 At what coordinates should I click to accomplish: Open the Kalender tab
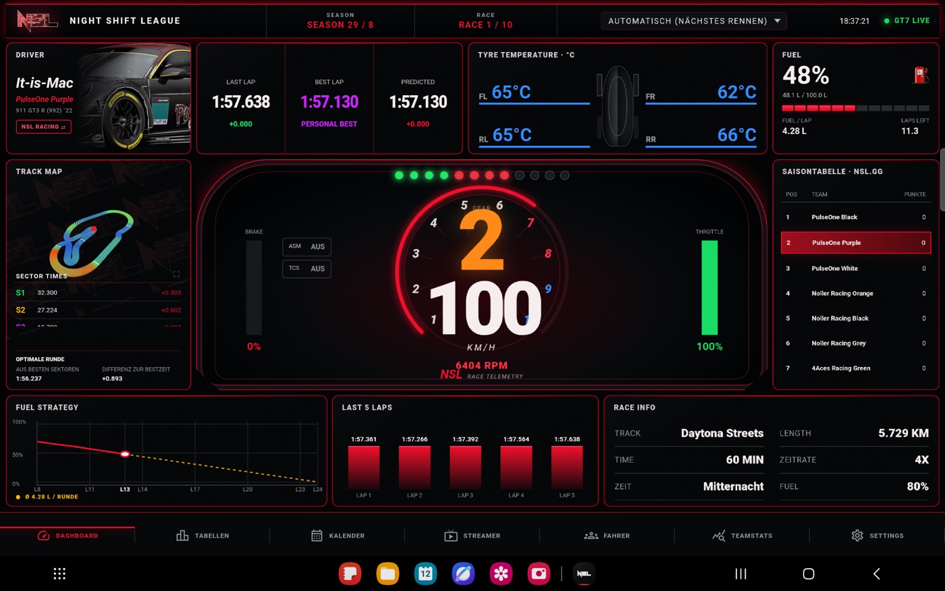[337, 536]
